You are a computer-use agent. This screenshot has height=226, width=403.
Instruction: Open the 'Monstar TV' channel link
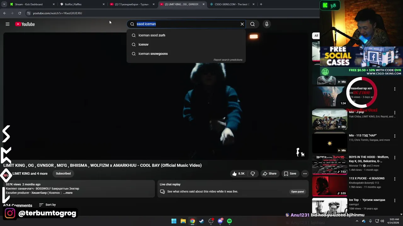(x=356, y=166)
